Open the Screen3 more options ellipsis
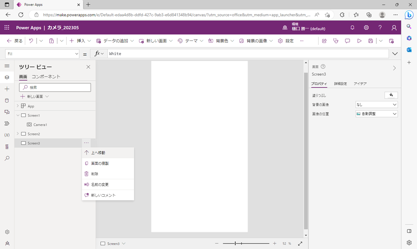This screenshot has height=249, width=417. (86, 143)
